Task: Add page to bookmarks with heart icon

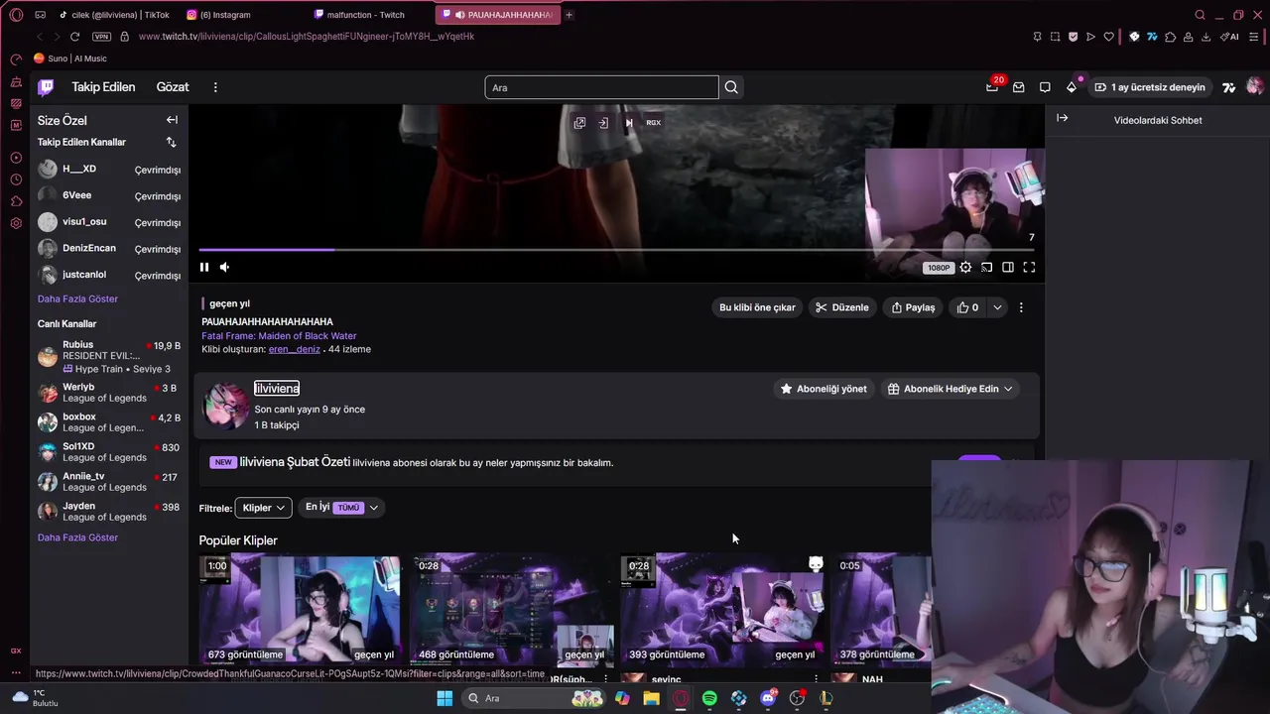Action: [1108, 37]
